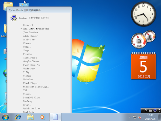Select the control panel desktop icon behind installer
The height and width of the screenshot is (121, 161).
coord(24,5)
